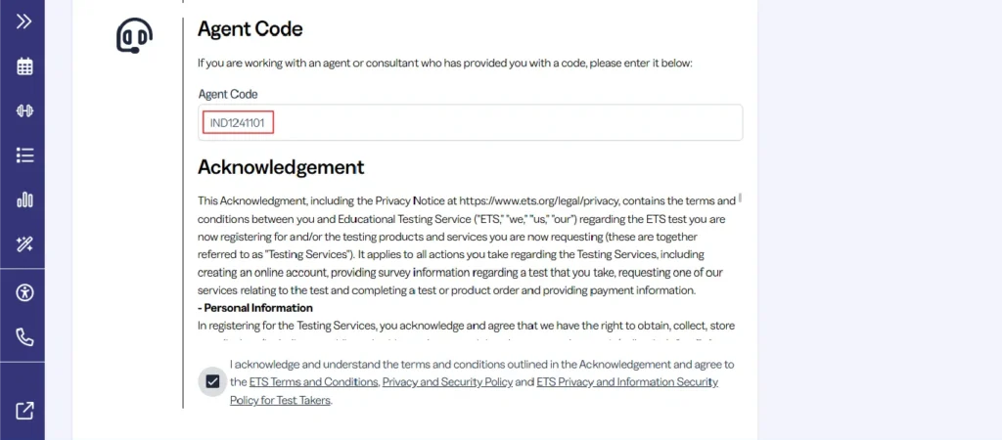The height and width of the screenshot is (440, 1002).
Task: Click the Acknowledgement section heading
Action: (280, 166)
